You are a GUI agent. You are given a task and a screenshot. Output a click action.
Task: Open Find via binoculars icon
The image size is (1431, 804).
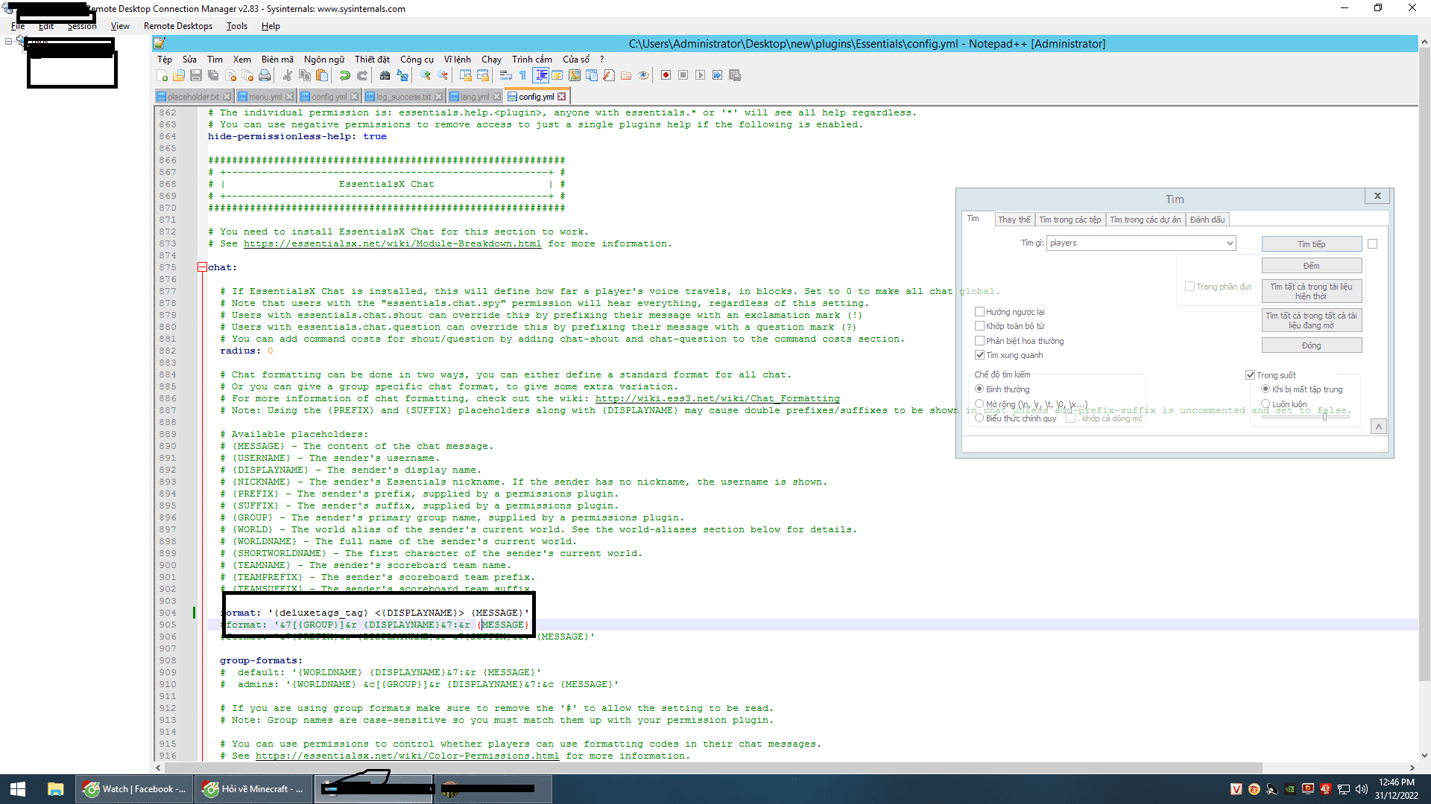tap(385, 75)
